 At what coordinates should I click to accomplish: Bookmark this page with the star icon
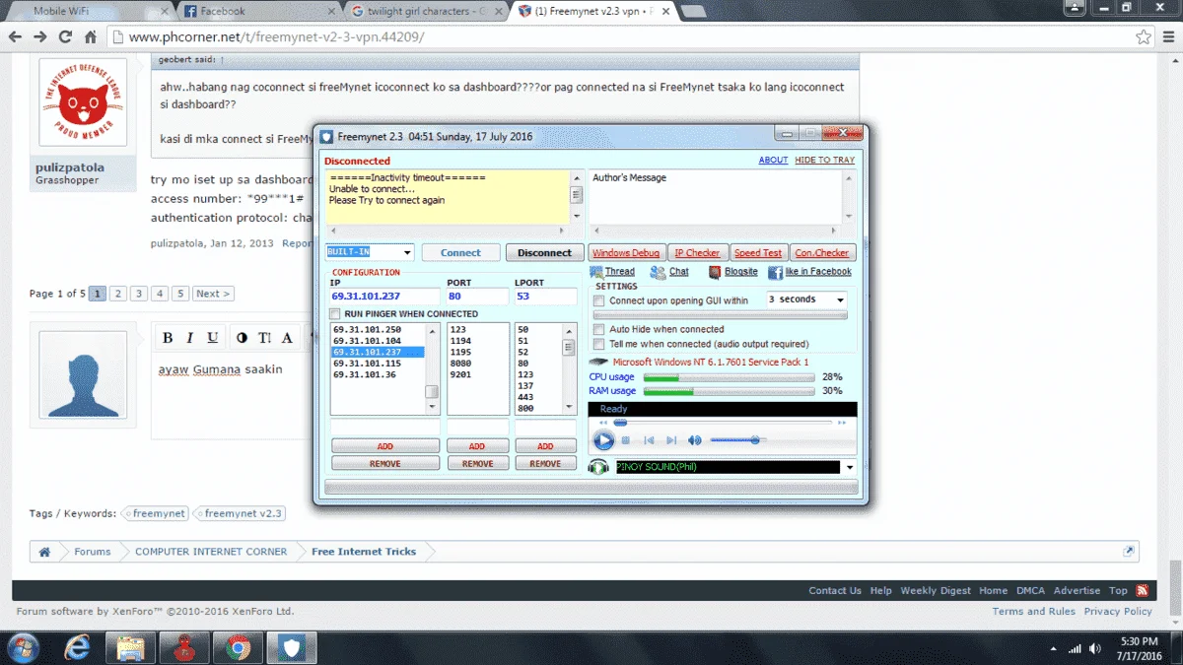(x=1144, y=37)
